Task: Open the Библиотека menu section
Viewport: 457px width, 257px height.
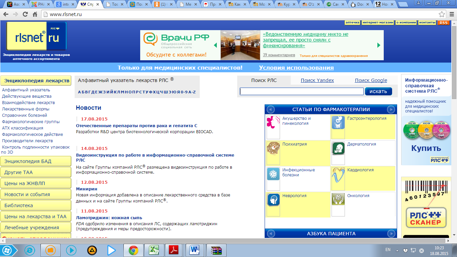Action: click(36, 205)
